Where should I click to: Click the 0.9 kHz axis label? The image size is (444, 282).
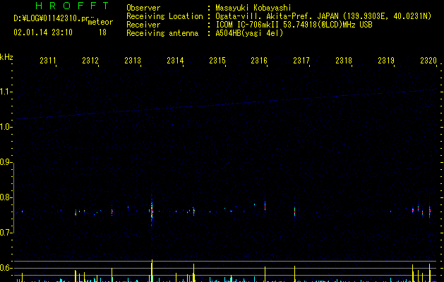pos(6,162)
